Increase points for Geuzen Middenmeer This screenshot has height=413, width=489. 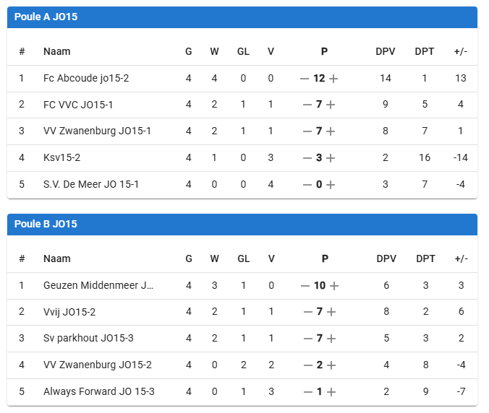click(334, 286)
